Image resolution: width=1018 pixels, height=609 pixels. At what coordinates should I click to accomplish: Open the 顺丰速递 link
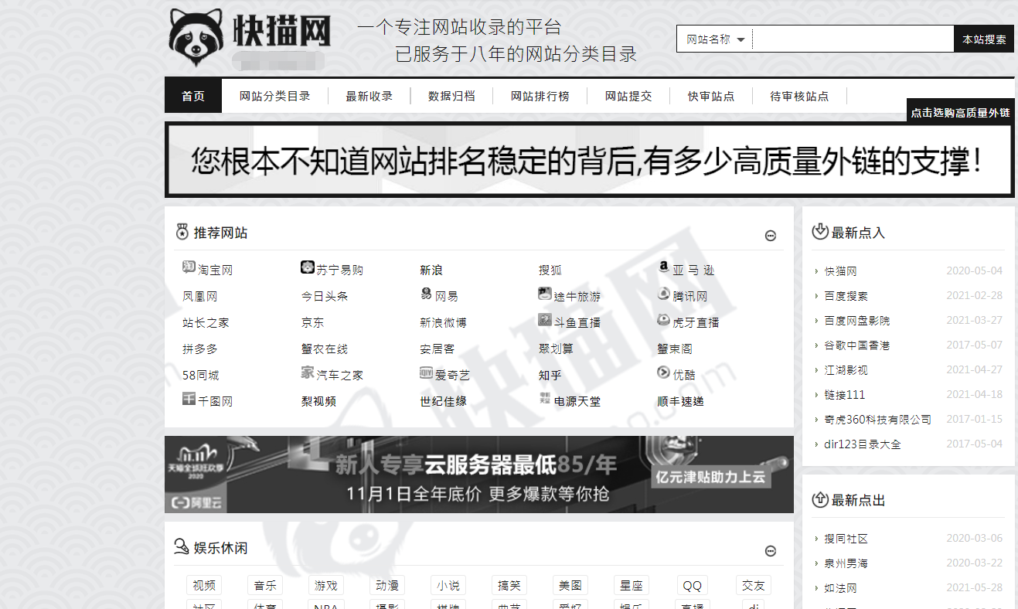(680, 402)
